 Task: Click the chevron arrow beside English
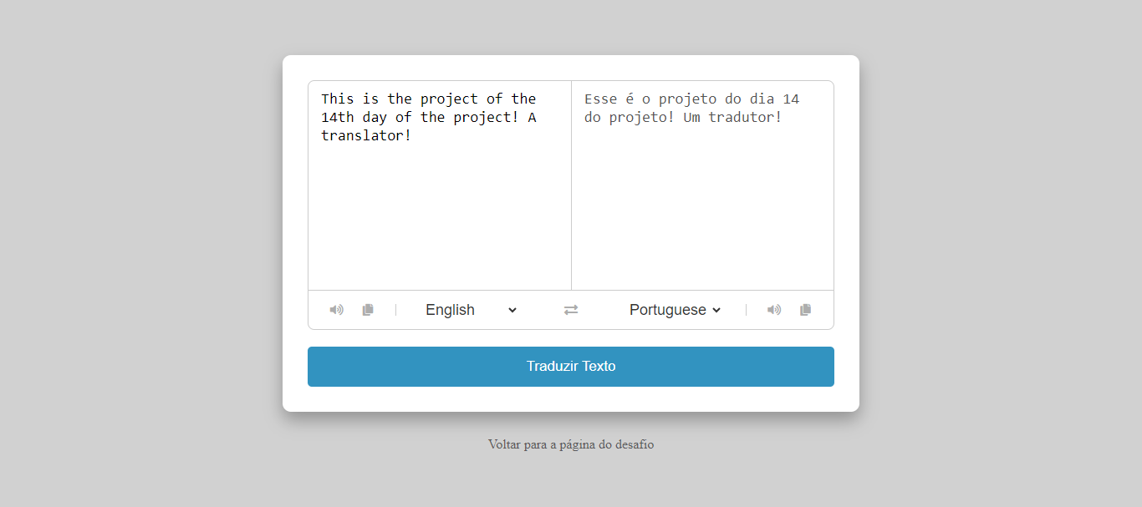[512, 310]
